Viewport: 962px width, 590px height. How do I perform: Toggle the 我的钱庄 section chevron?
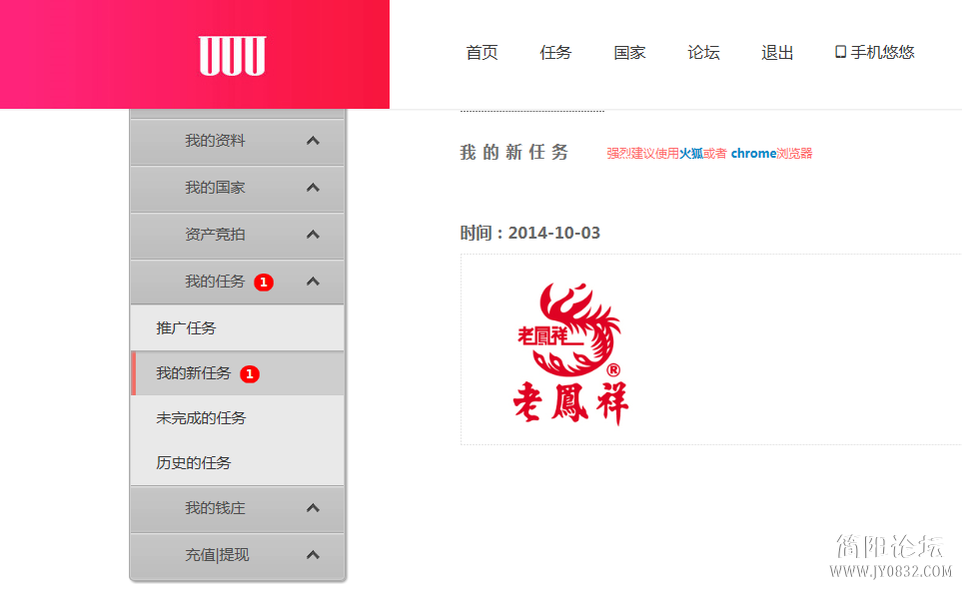pyautogui.click(x=313, y=508)
